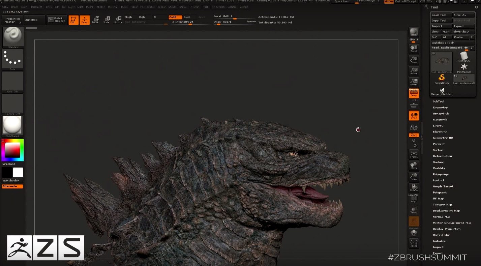Screen dimensions: 481x266
Task: Select the PolyMesh3D star tool
Action: coord(464,68)
